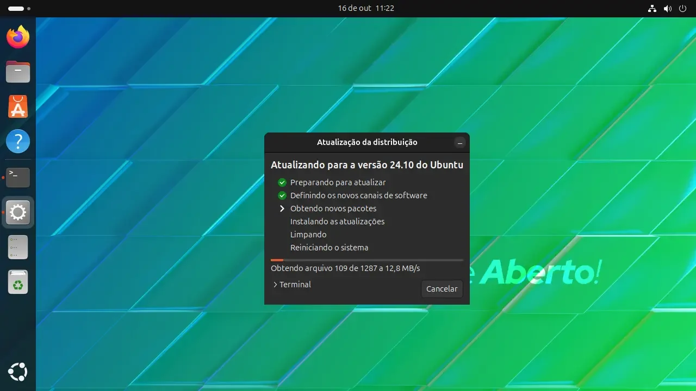Open the Activities workspace indicator
Viewport: 696px width, 391px height.
(20, 9)
